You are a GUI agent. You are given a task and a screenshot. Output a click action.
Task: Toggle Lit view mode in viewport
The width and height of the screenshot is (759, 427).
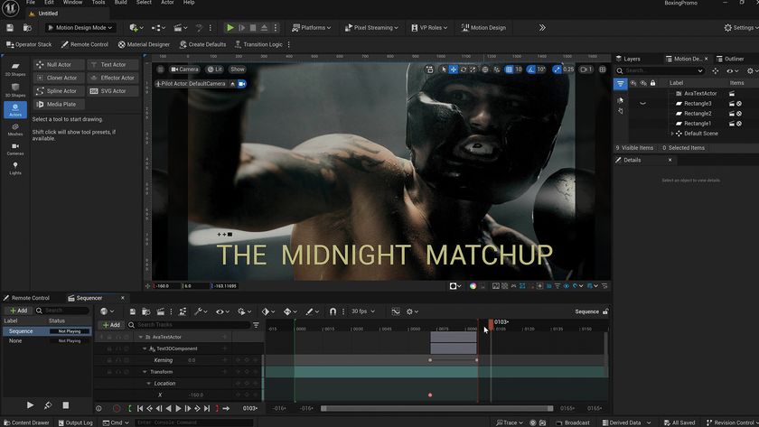[214, 70]
